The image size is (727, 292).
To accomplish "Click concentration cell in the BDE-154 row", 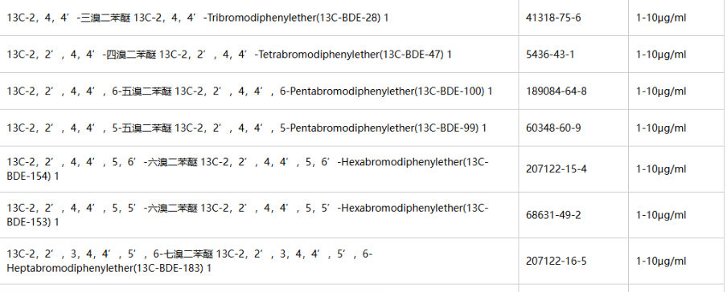I will coord(661,169).
